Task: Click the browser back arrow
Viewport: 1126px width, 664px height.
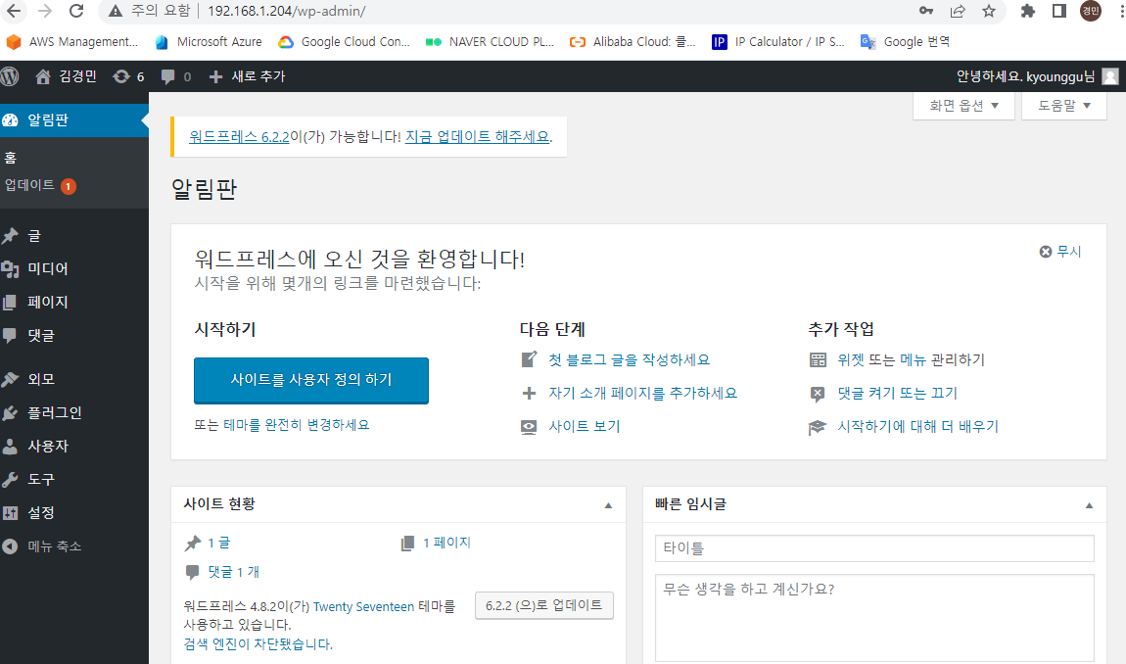Action: click(14, 11)
